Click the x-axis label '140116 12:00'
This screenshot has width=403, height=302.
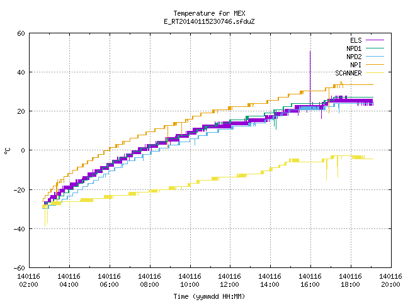[229, 281]
